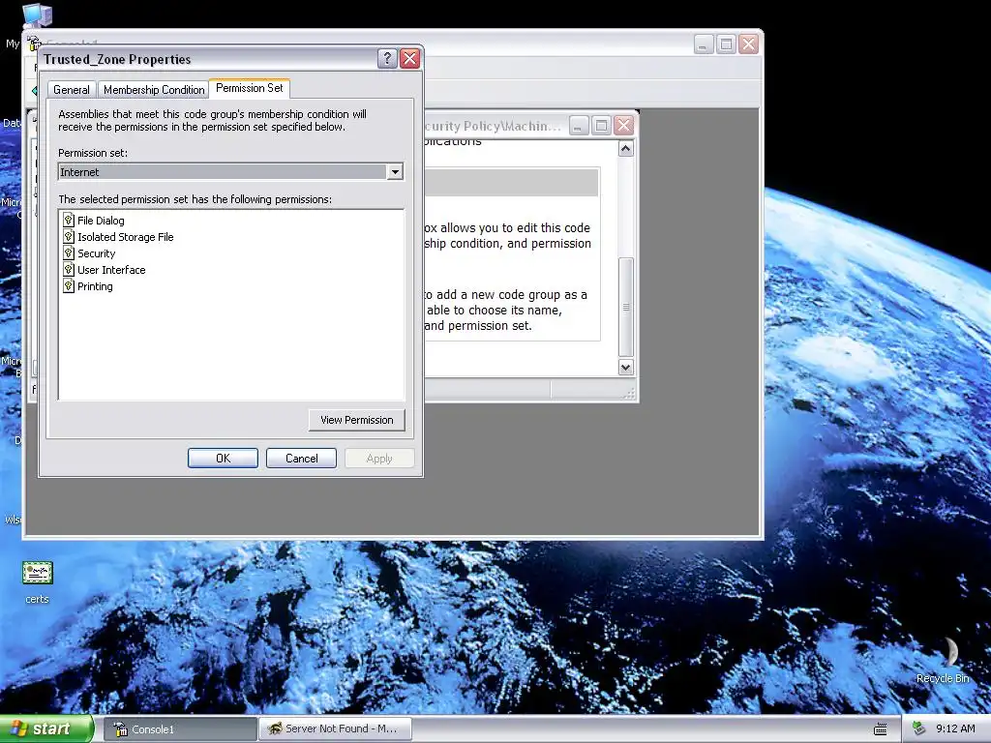Close the Security Policy inner window
Screen dimensions: 991x743
coord(624,126)
